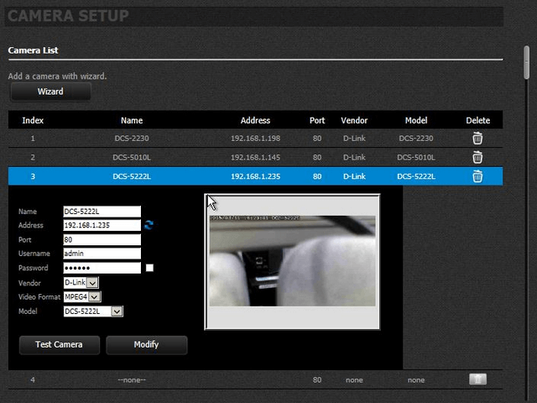537x403 pixels.
Task: Click the Test Camera button
Action: point(60,345)
